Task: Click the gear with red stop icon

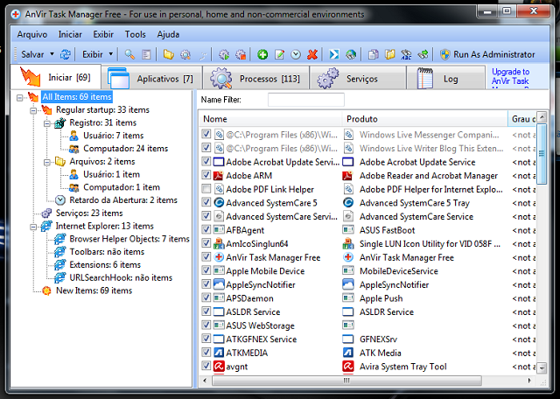Action: (241, 54)
